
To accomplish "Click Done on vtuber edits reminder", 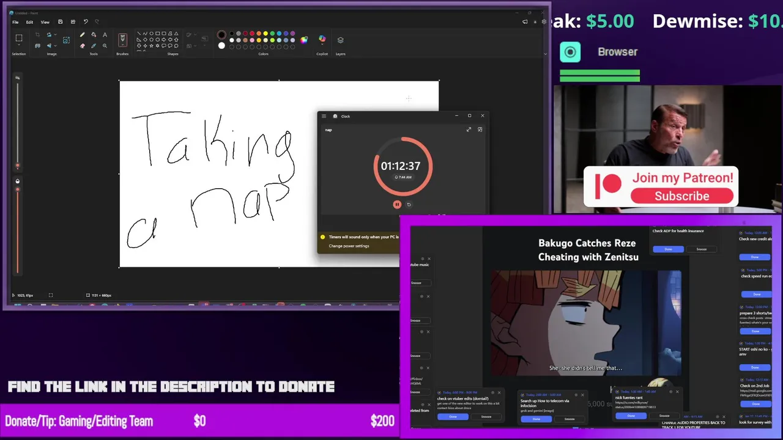I will pos(453,417).
